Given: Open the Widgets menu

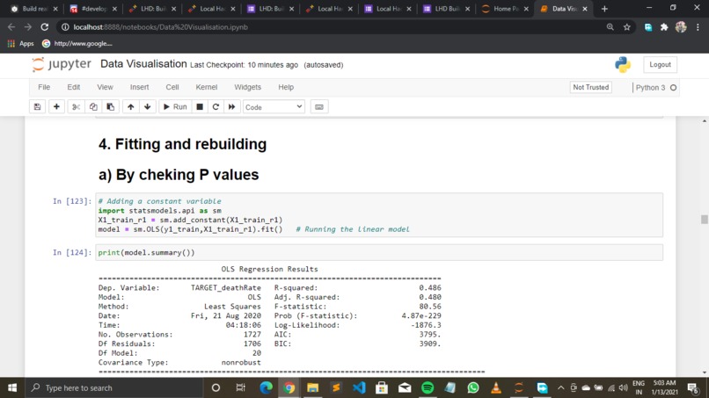Looking at the screenshot, I should point(247,87).
